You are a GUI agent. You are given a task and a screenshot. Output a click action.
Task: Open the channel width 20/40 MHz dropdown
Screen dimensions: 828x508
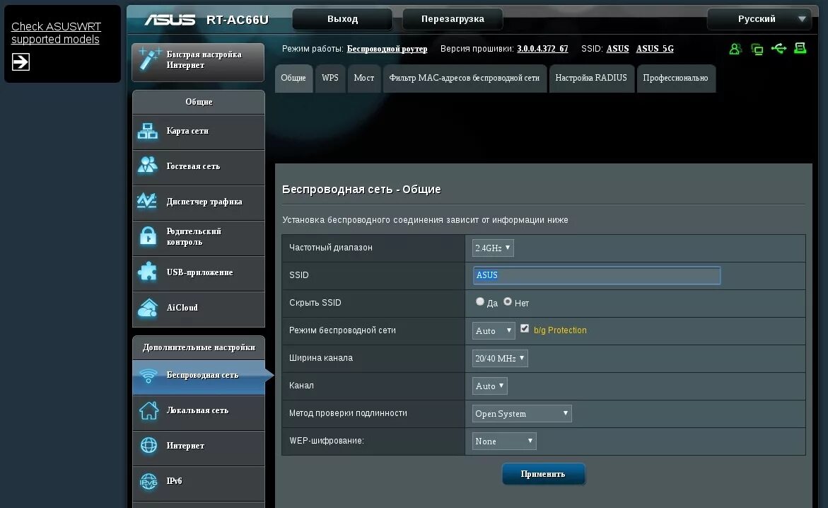click(x=499, y=358)
